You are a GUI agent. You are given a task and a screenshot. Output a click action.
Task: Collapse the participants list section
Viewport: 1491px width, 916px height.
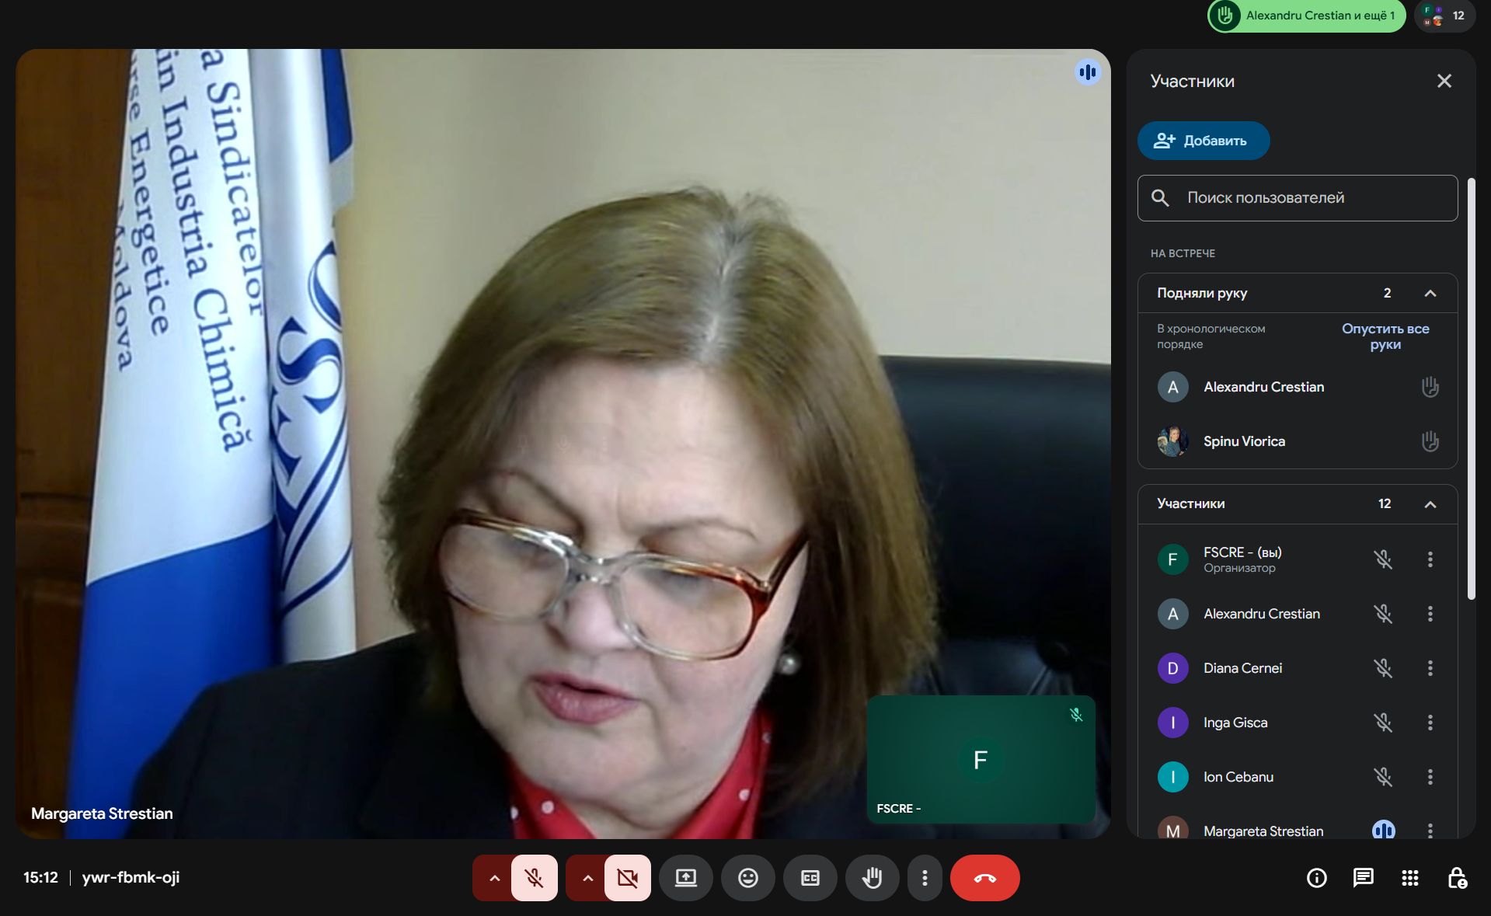click(x=1430, y=504)
